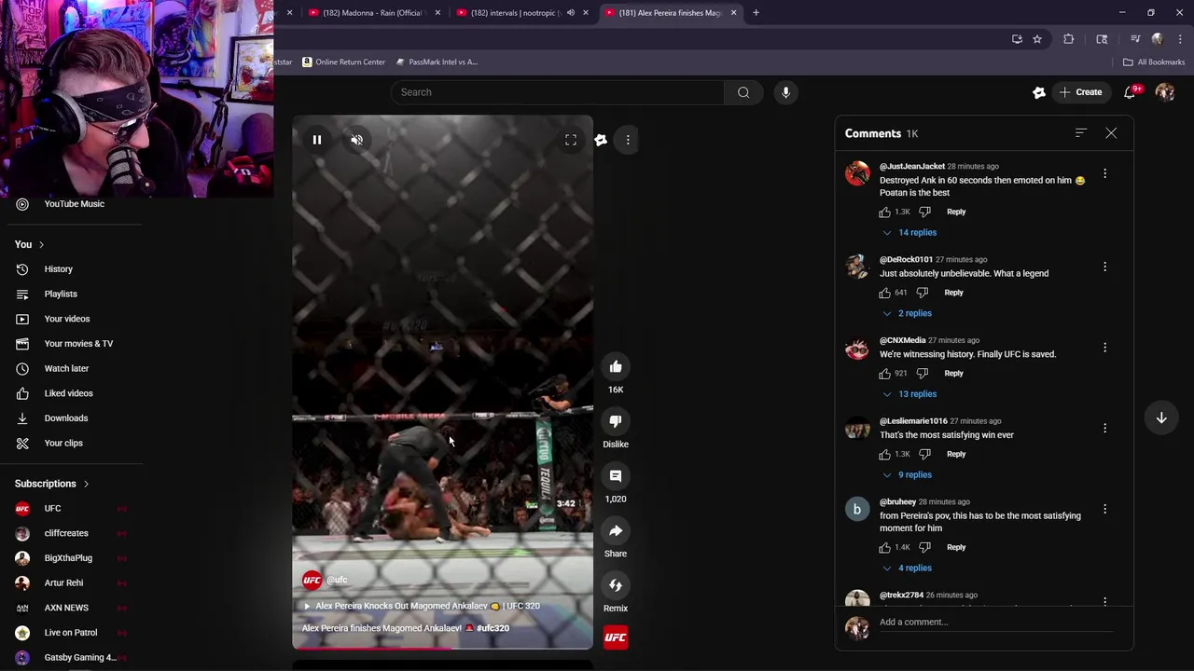The width and height of the screenshot is (1194, 671).
Task: Close the Comments panel
Action: [x=1111, y=133]
